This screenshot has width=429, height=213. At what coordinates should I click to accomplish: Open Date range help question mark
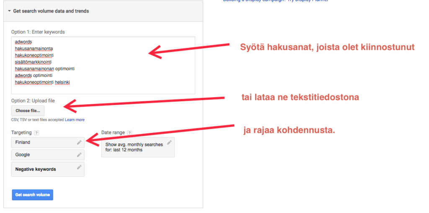tap(129, 133)
